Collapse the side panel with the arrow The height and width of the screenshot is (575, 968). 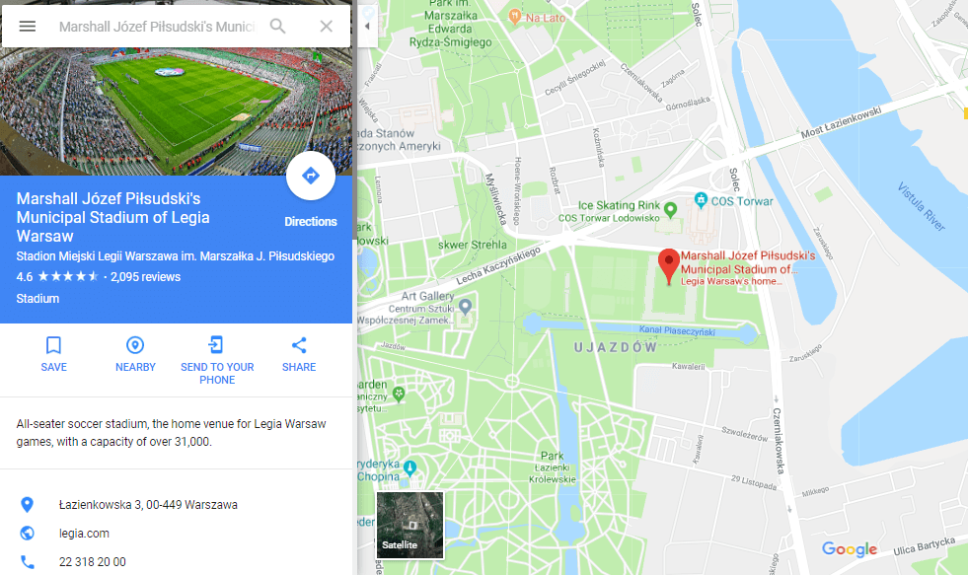tap(367, 26)
